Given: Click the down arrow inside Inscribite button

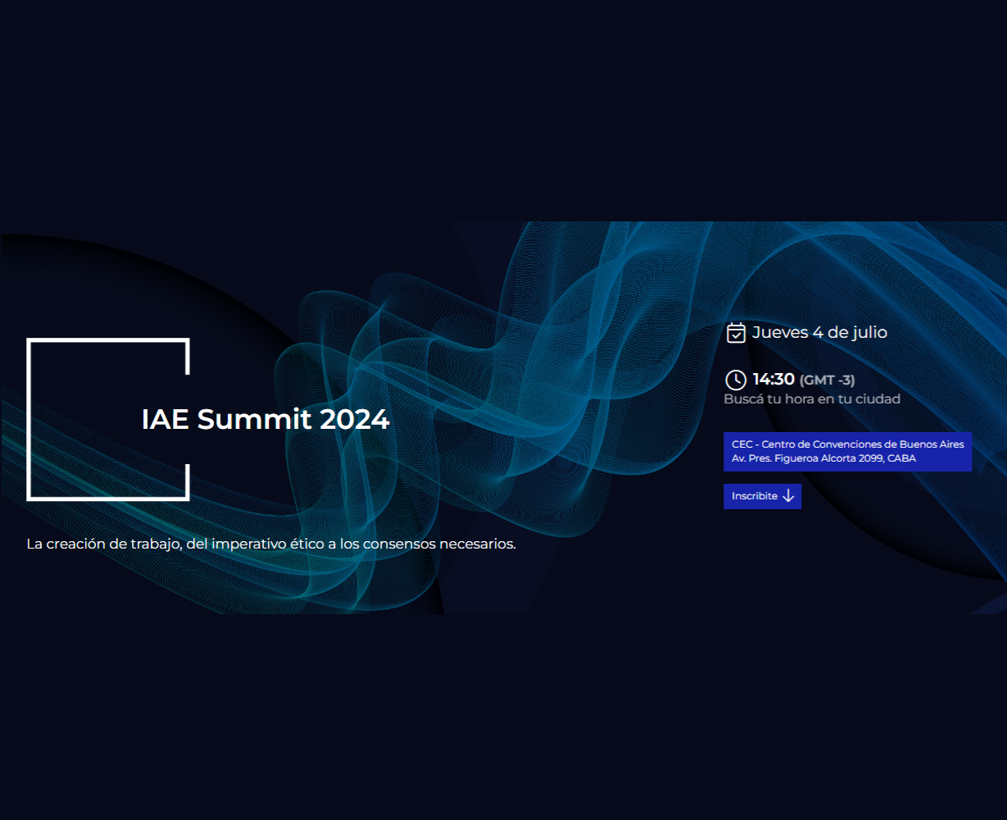Looking at the screenshot, I should (788, 496).
